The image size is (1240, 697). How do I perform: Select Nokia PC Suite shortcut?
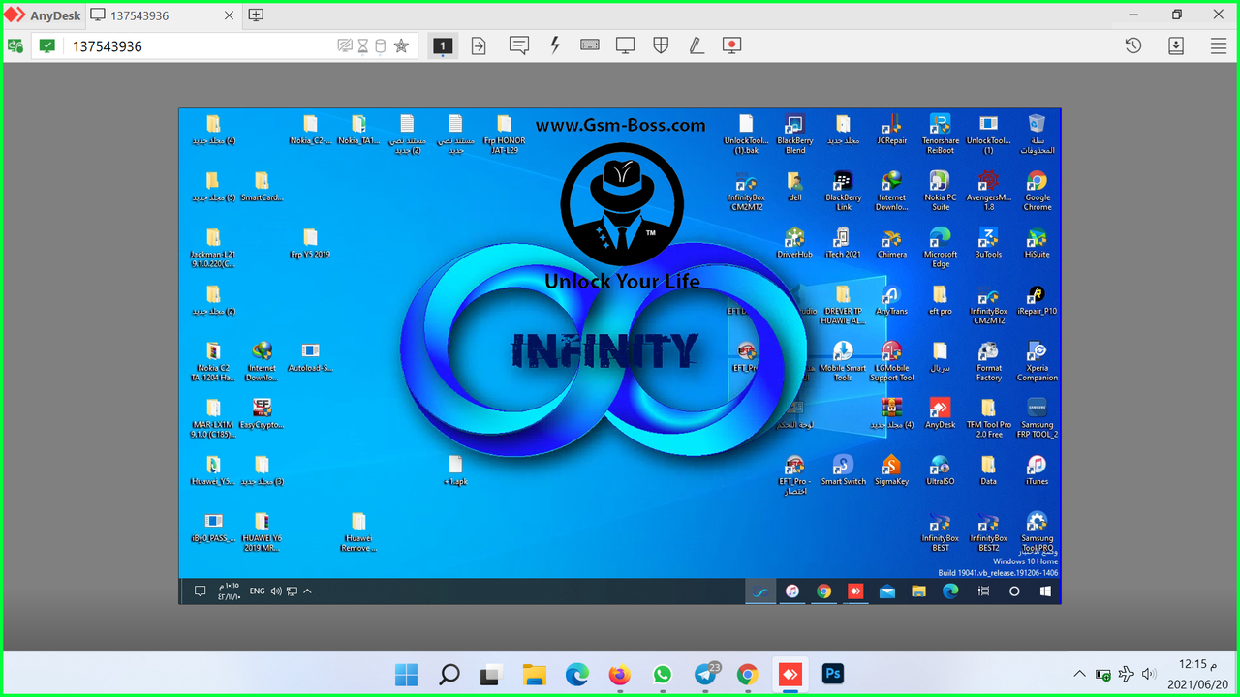[940, 191]
